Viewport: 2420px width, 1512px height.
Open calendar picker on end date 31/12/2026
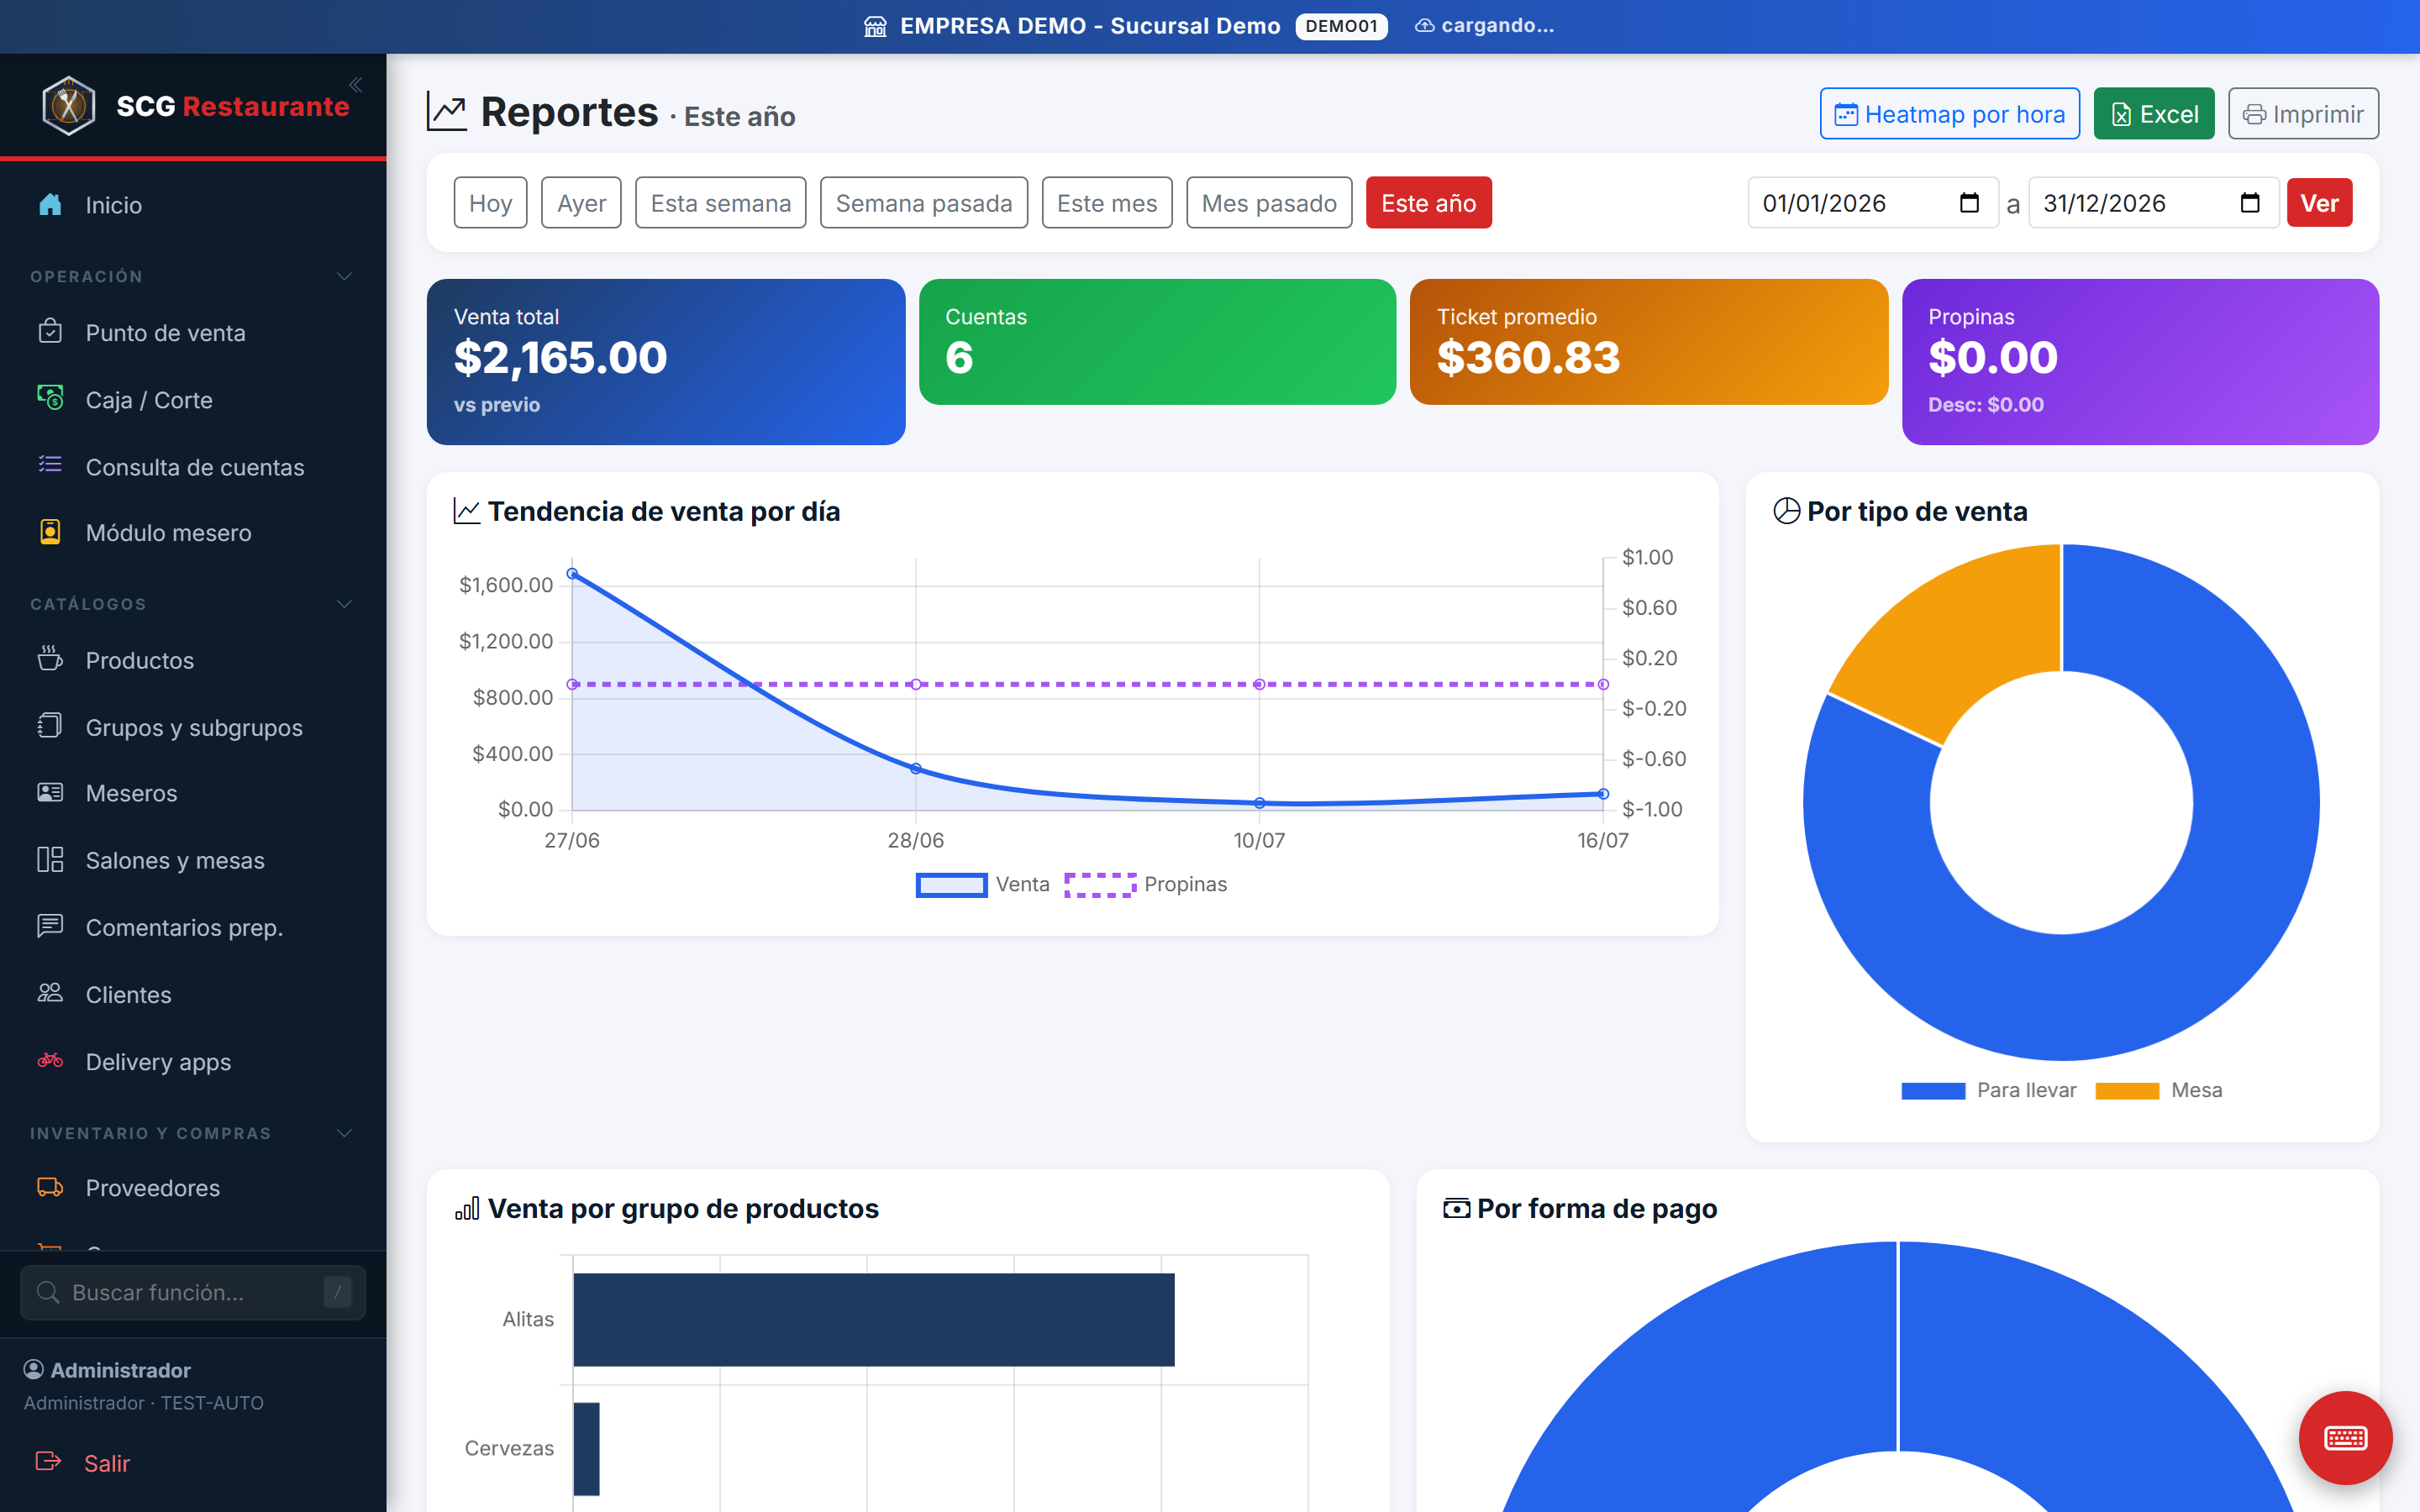click(2250, 203)
